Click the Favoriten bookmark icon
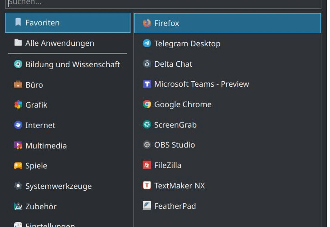The width and height of the screenshot is (330, 227). click(18, 22)
